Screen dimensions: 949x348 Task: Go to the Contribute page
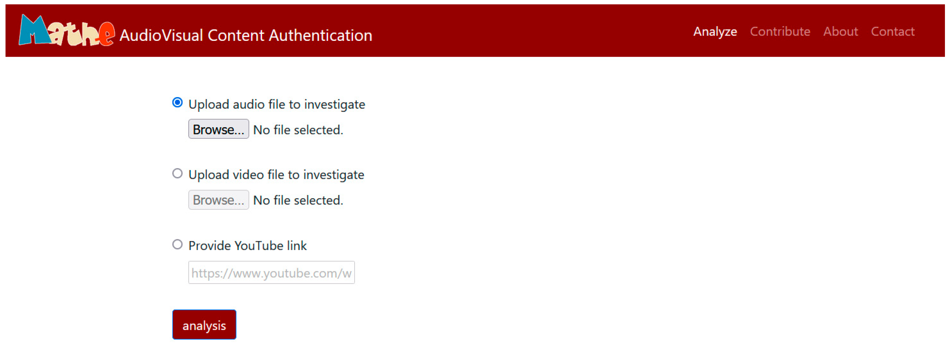click(780, 32)
